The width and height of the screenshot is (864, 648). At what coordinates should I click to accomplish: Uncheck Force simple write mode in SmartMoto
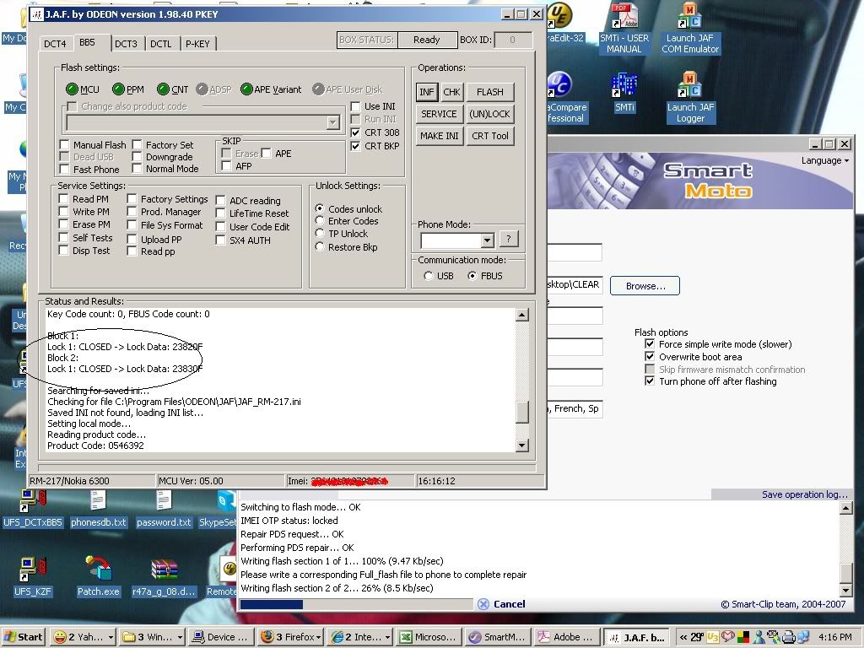tap(651, 344)
